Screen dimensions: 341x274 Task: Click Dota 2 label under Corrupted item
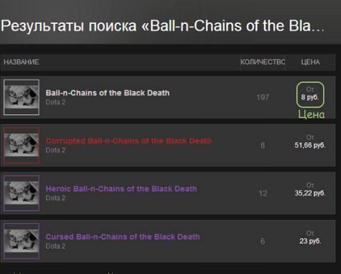tap(56, 150)
